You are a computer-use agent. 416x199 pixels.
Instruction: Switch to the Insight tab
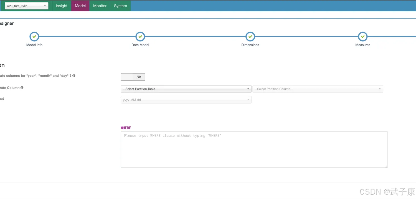[x=62, y=6]
